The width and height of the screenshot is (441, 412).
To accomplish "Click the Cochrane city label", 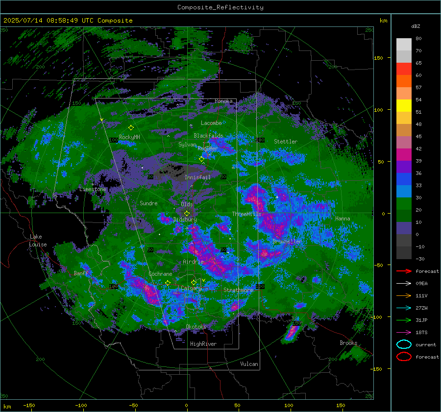I will point(160,274).
